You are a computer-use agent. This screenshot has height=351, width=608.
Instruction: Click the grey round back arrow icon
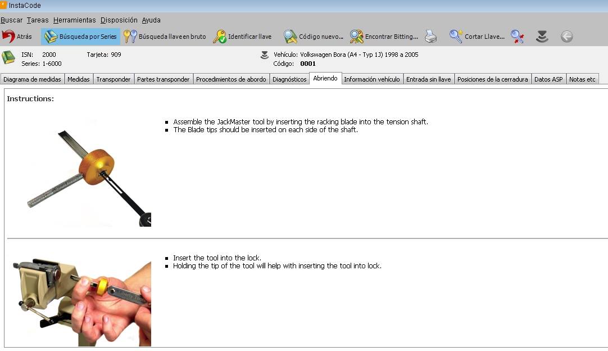click(566, 37)
